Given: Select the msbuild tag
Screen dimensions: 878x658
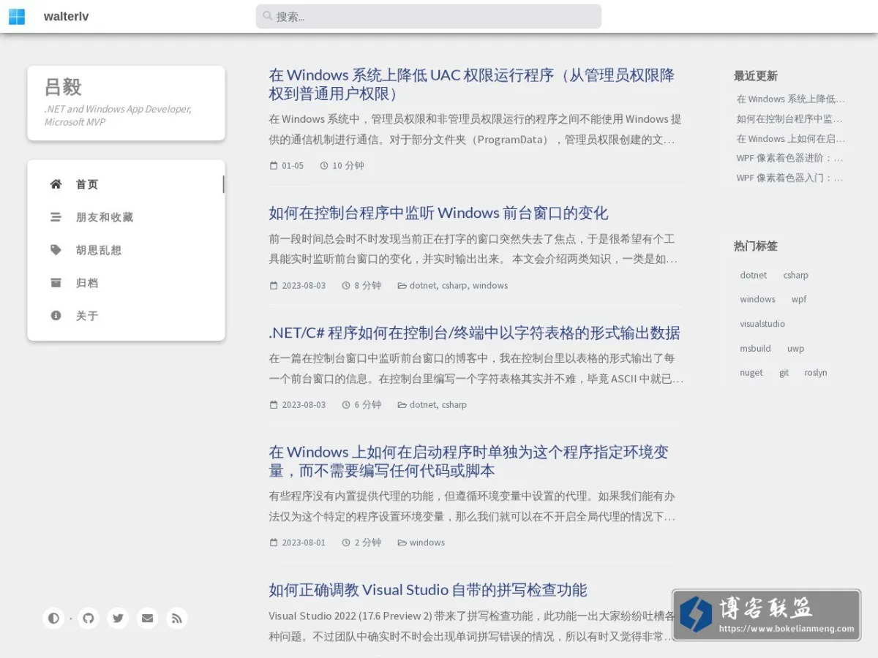Looking at the screenshot, I should (x=755, y=349).
